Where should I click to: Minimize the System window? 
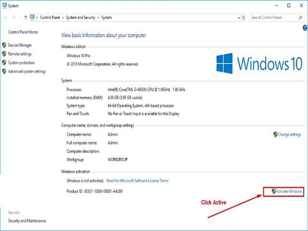277,6
